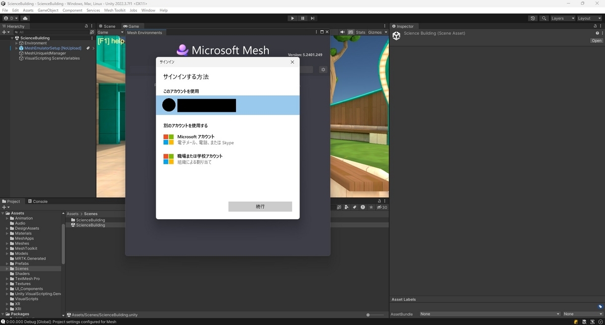Choose the 職場または学校アカウント option
This screenshot has width=605, height=325.
228,159
